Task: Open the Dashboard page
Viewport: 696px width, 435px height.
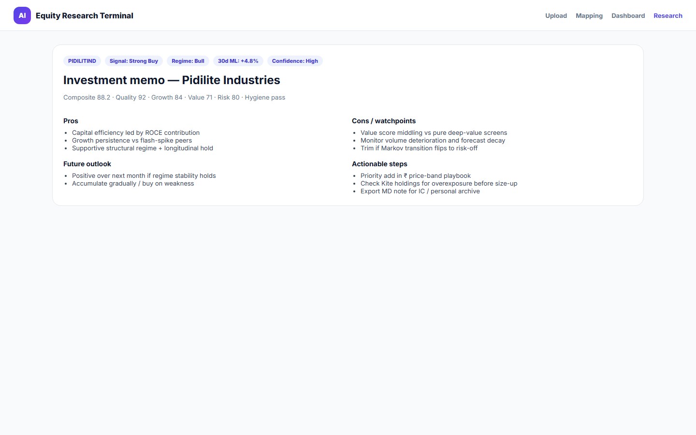Action: (628, 15)
